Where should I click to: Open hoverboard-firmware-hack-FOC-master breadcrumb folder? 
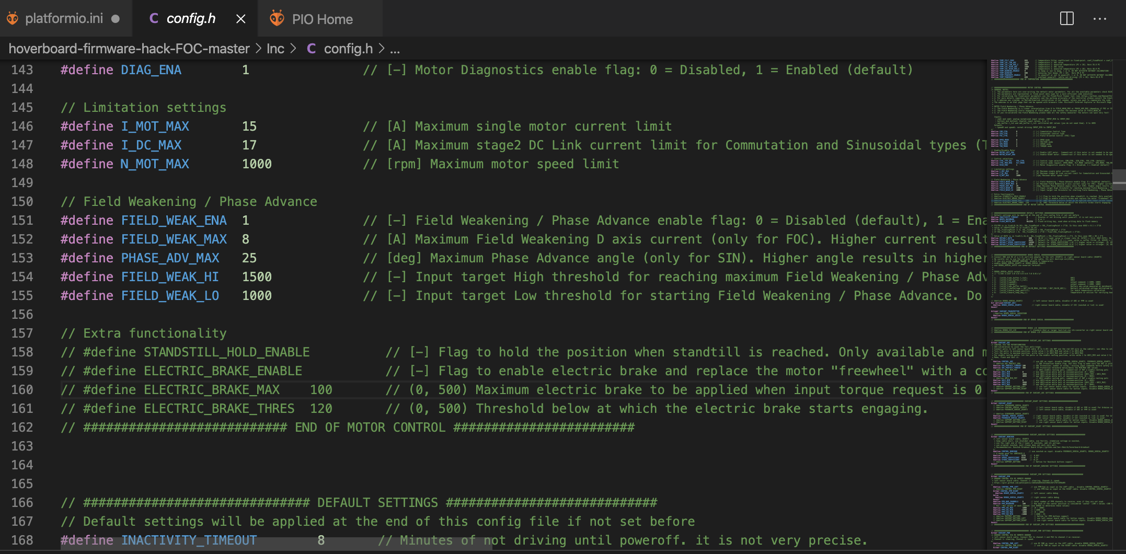129,49
